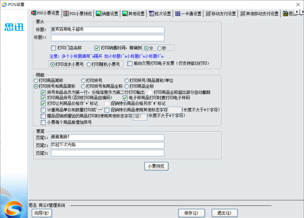Click the POS小票预览 tab icon
Image resolution: width=304 pixels, height=218 pixels.
point(66,13)
